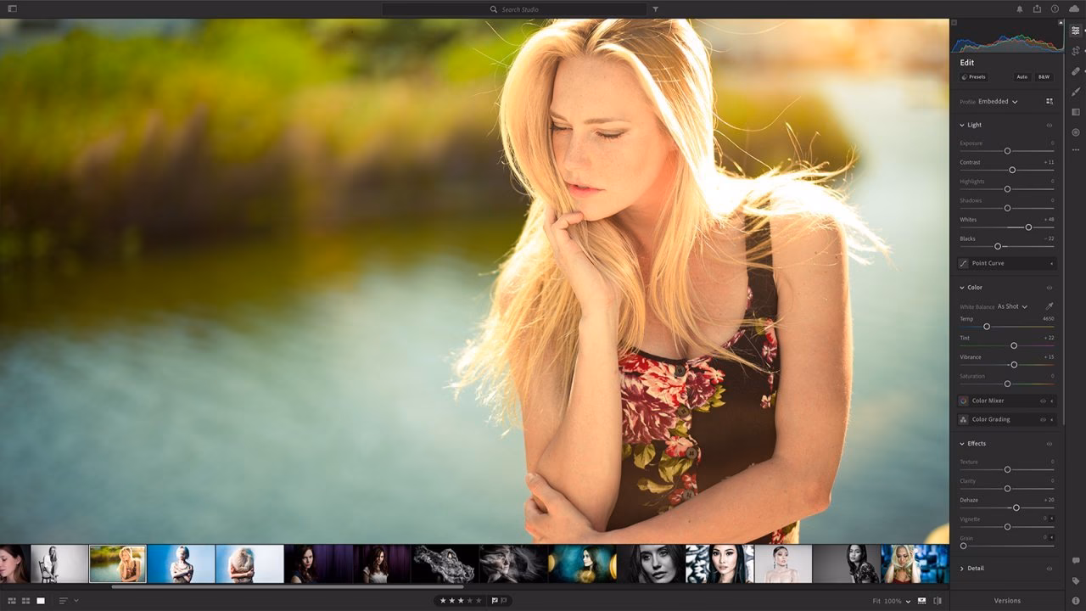The width and height of the screenshot is (1086, 611).
Task: Toggle visibility of Effects panel adjustments
Action: [1050, 444]
